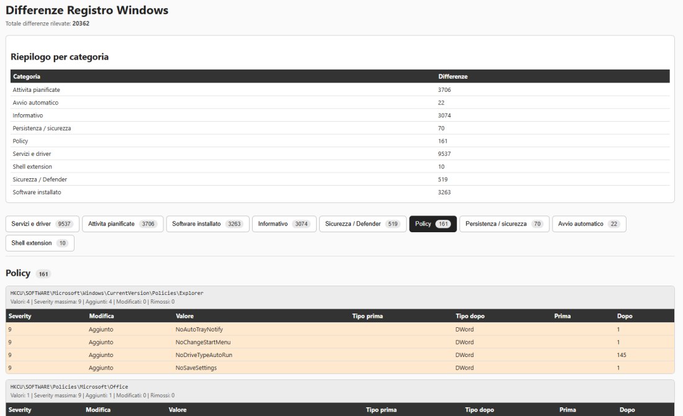Click total differences count 20362
Image resolution: width=683 pixels, height=416 pixels.
81,24
